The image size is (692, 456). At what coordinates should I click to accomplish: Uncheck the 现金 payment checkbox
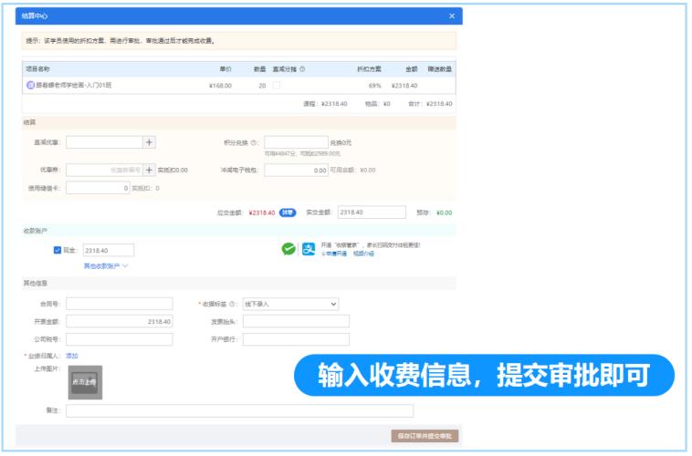coord(58,250)
